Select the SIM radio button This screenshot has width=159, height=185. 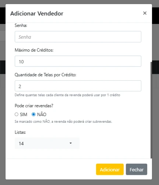tap(17, 114)
